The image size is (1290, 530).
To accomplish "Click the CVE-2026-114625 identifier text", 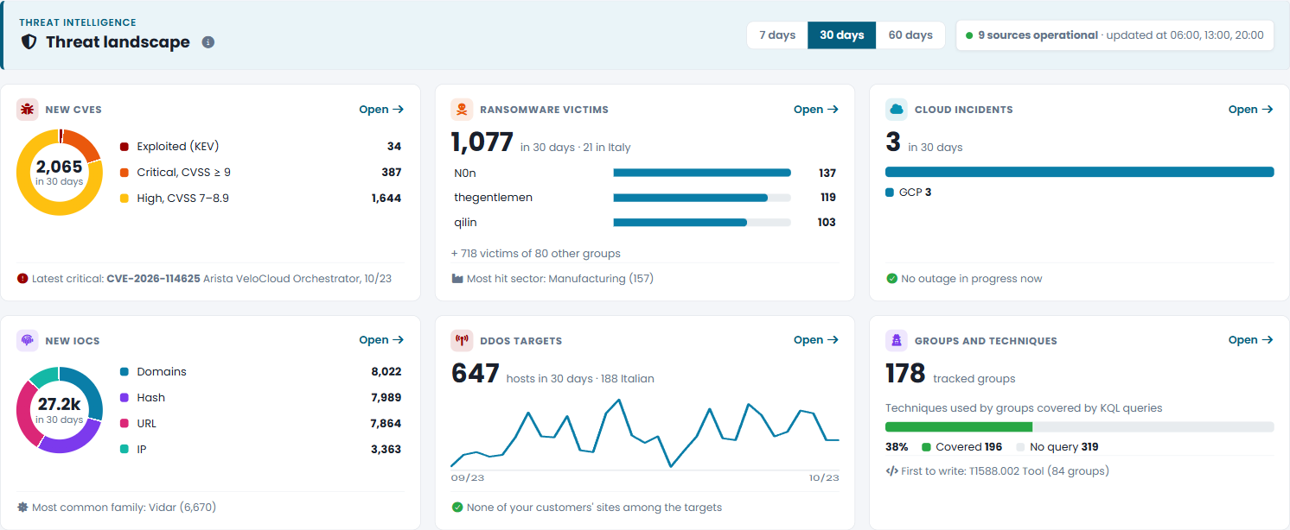I will (x=153, y=279).
